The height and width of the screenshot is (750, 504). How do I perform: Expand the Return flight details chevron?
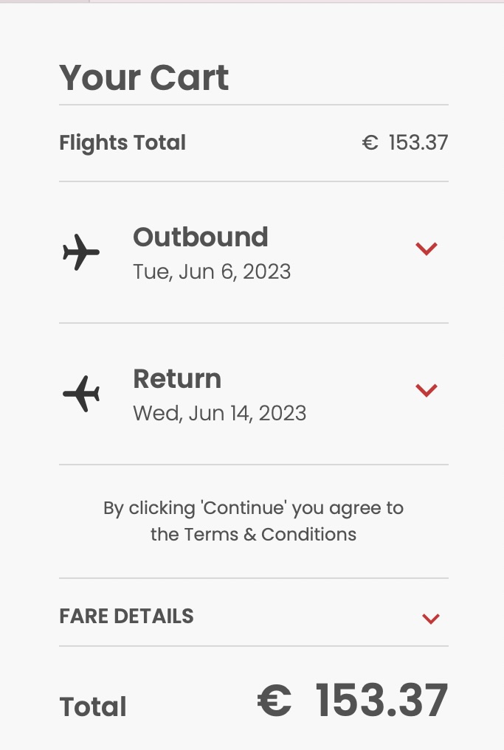pos(427,390)
